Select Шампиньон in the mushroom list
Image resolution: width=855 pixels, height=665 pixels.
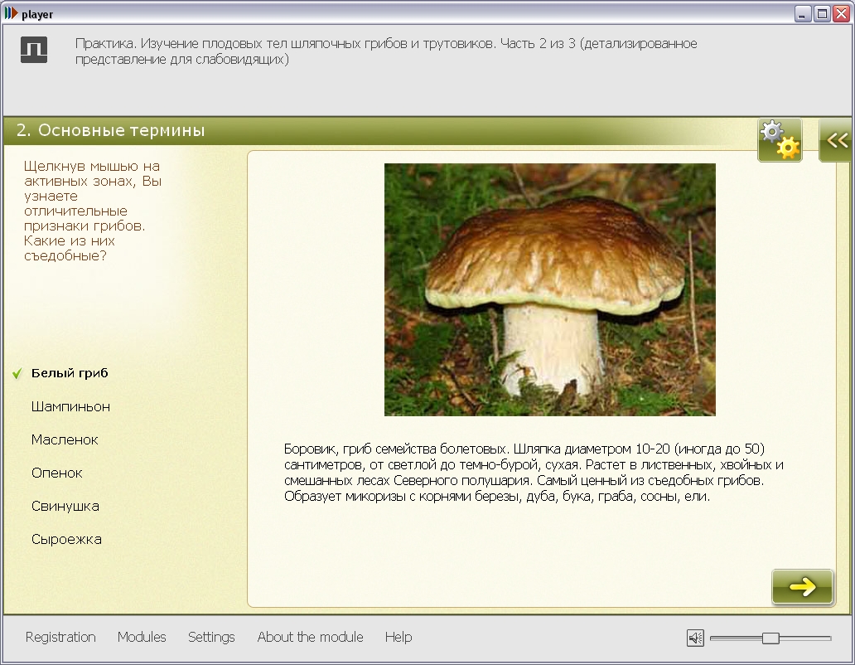tap(71, 406)
